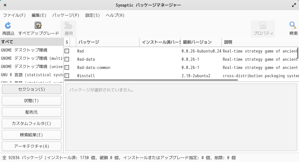Select GNOME デスクトップ環境 (multiverse) category
299x162 pixels.
point(32,58)
